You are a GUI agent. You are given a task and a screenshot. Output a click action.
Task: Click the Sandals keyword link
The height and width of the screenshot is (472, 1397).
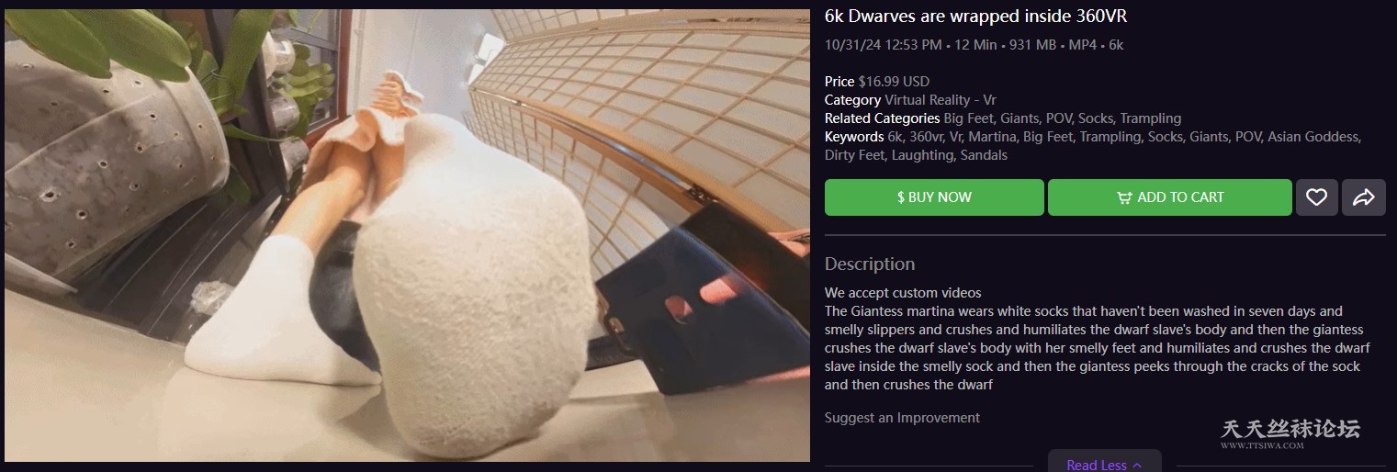pyautogui.click(x=984, y=155)
